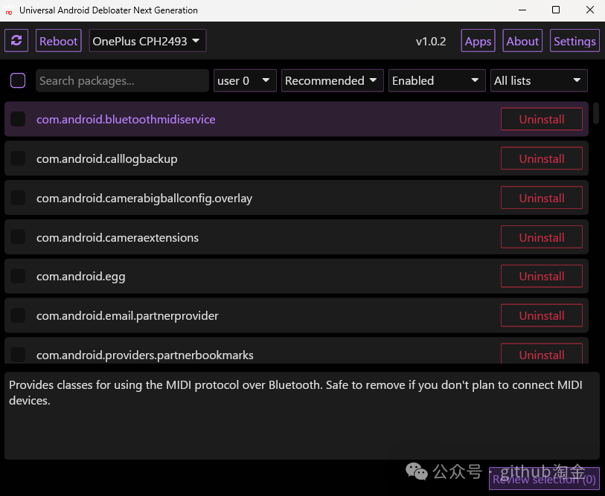
Task: Open the Apps view
Action: [x=478, y=41]
